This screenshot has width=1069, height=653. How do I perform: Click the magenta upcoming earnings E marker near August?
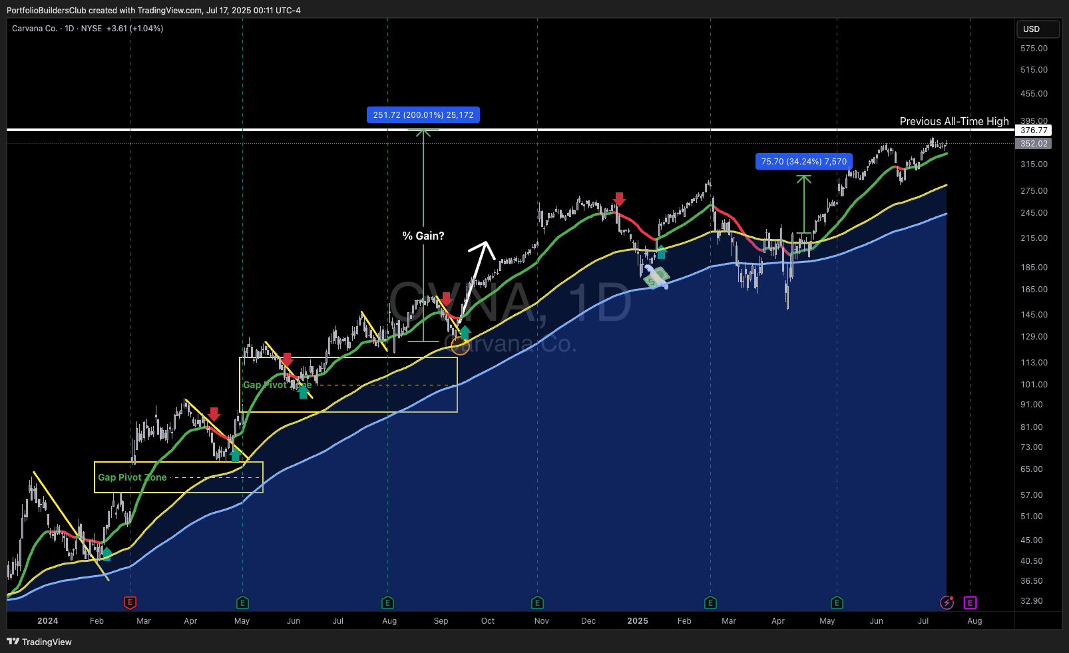click(x=970, y=602)
